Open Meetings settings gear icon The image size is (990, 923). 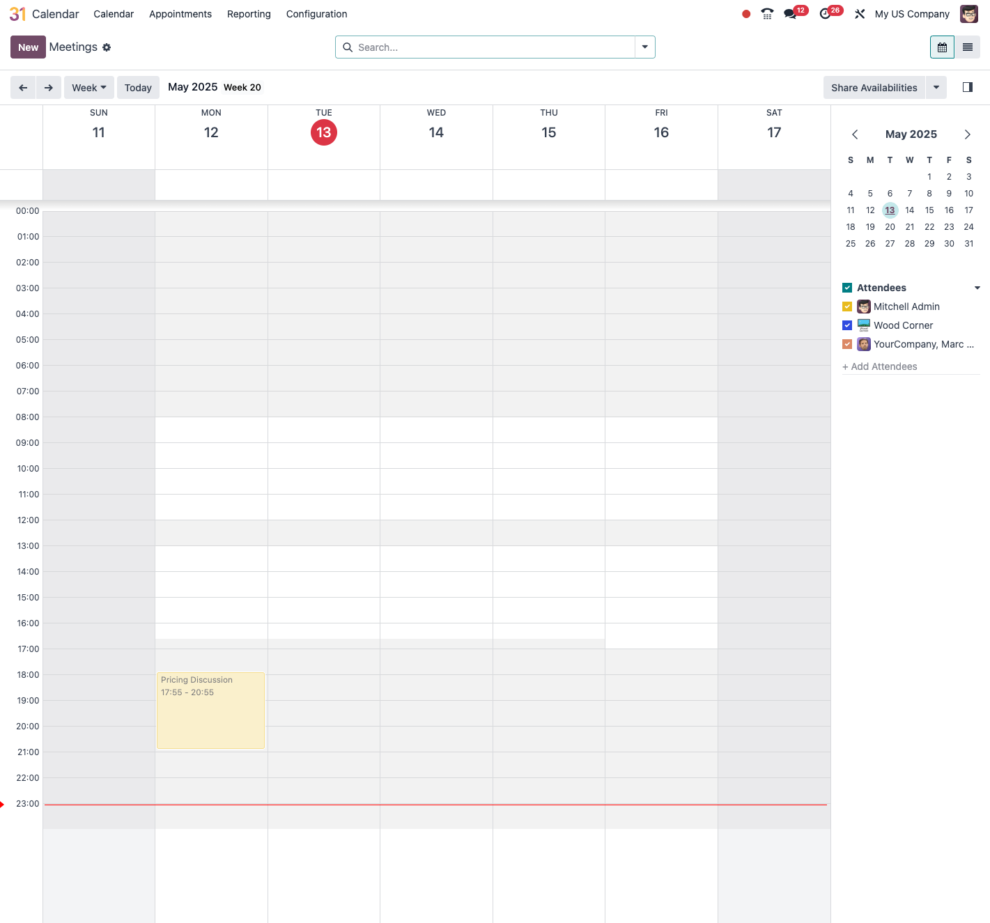tap(107, 47)
